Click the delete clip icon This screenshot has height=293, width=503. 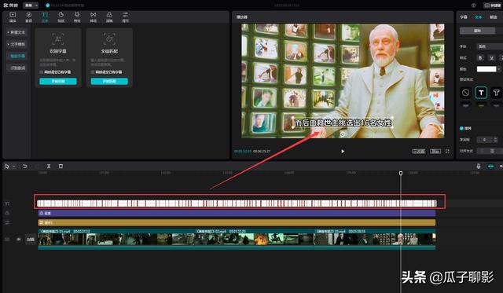click(x=61, y=166)
